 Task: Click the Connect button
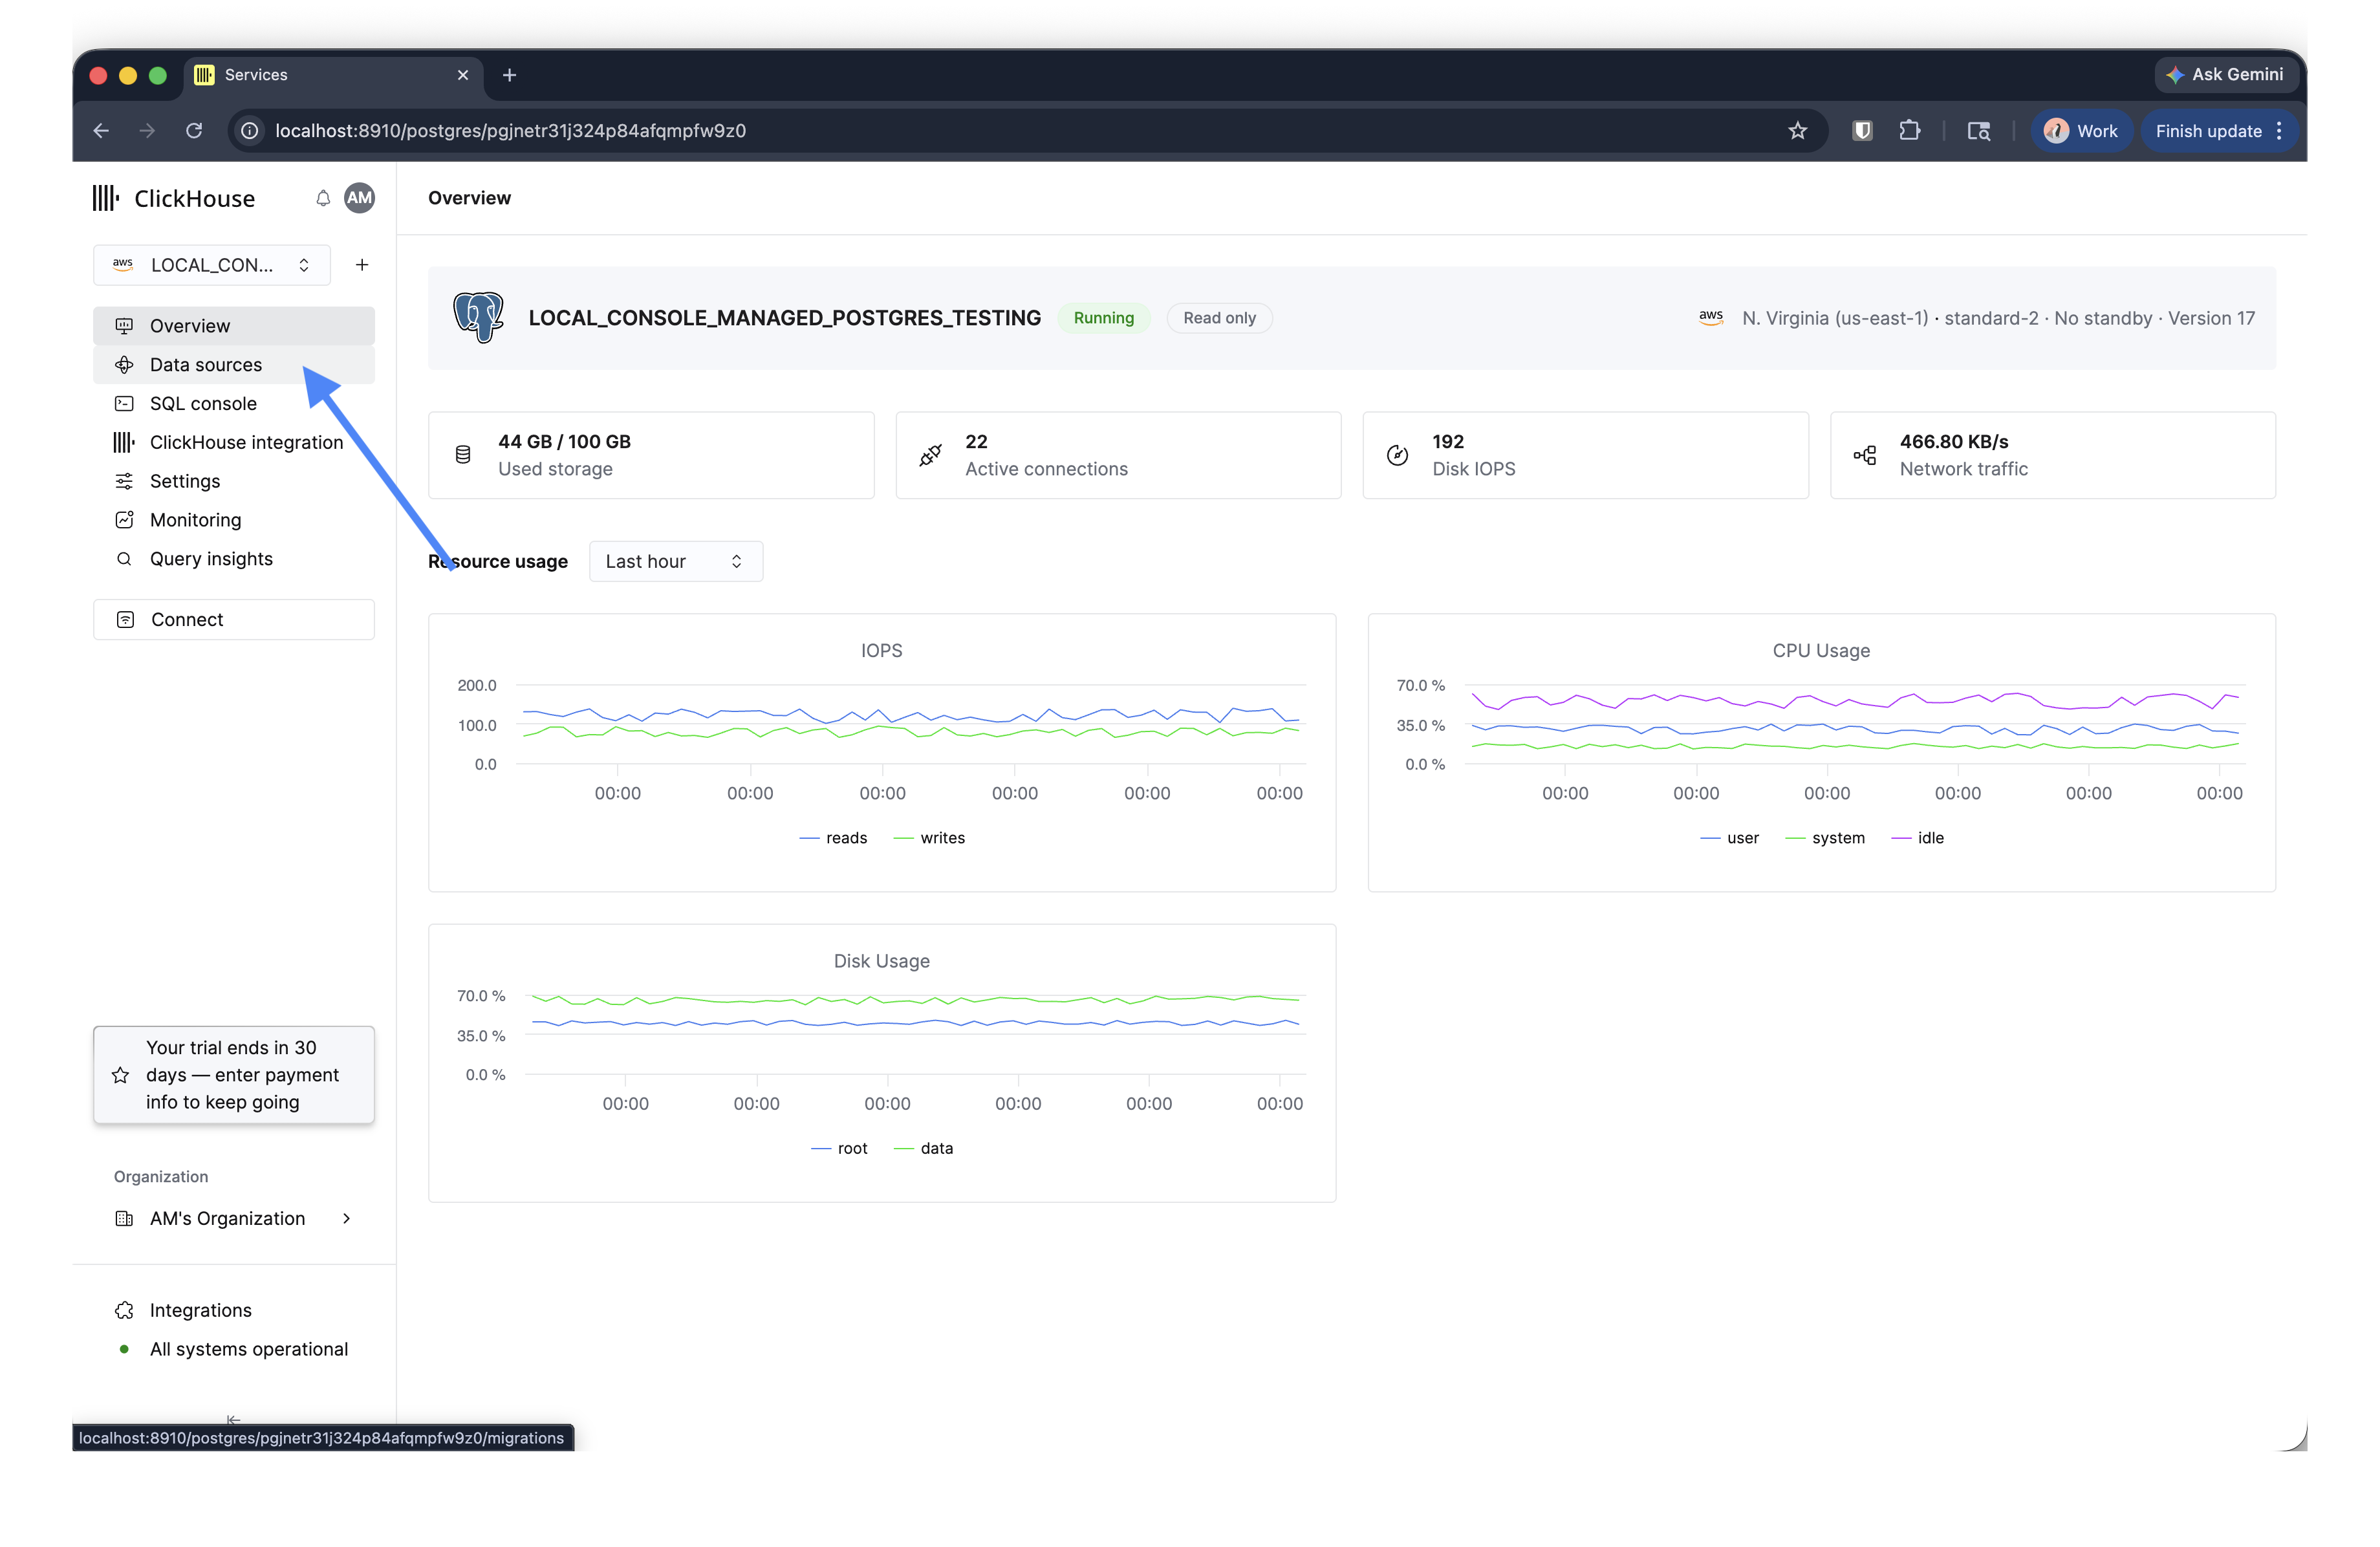coord(234,620)
